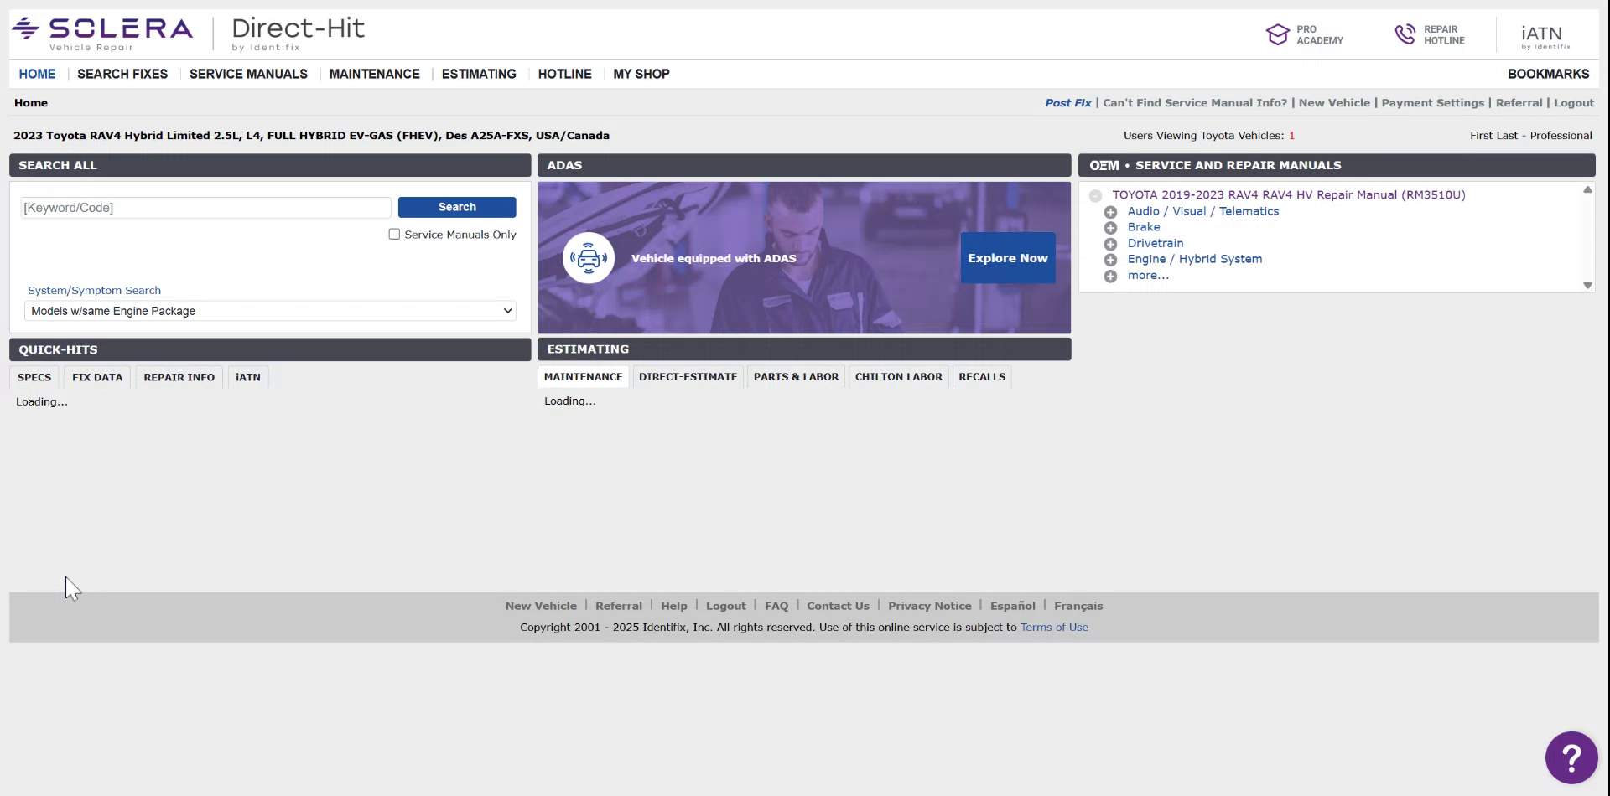Expand the Engine / Hybrid System section
Image resolution: width=1610 pixels, height=796 pixels.
click(1111, 260)
